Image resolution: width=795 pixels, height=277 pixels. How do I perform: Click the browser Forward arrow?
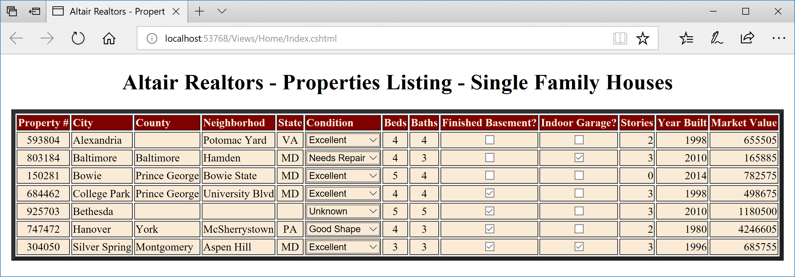tap(47, 39)
